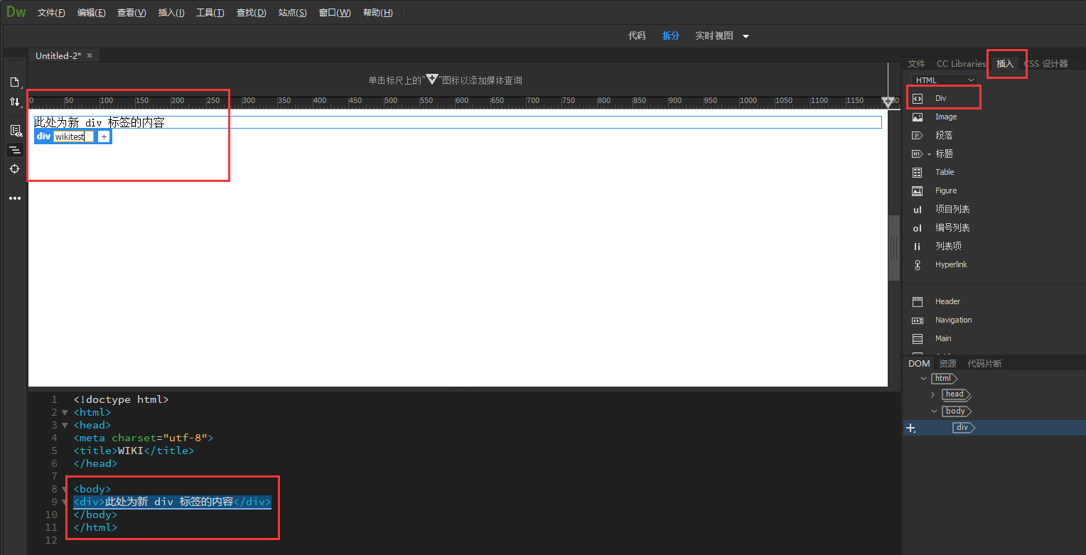Collapse the head tag fold arrow on line 3
This screenshot has height=555, width=1086.
65,426
